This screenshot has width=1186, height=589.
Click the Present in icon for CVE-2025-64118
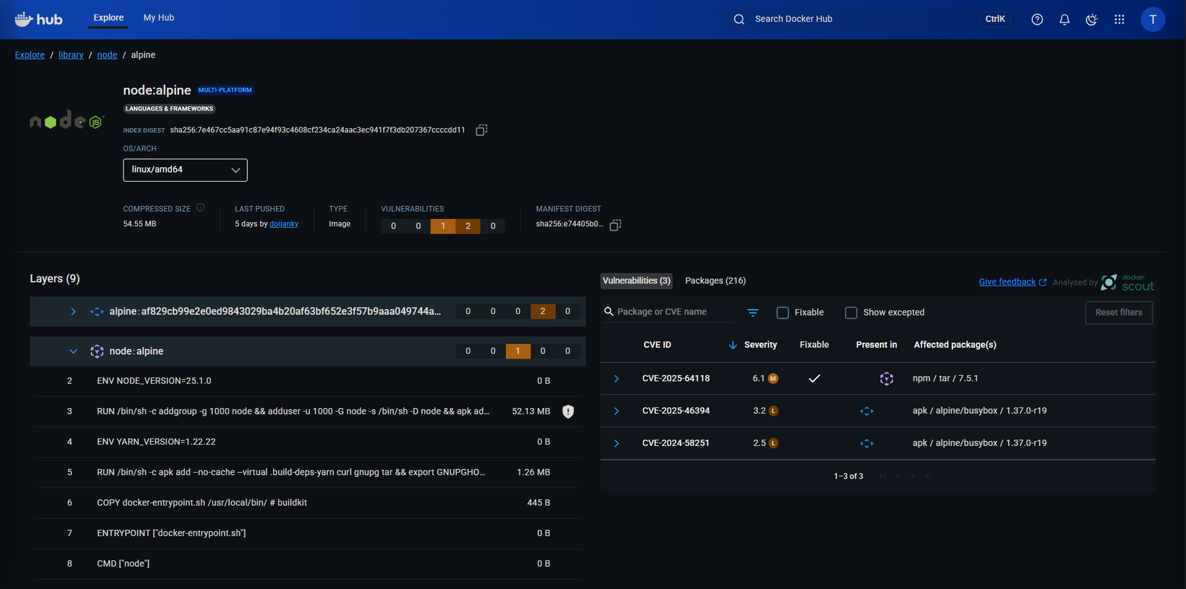coord(886,379)
